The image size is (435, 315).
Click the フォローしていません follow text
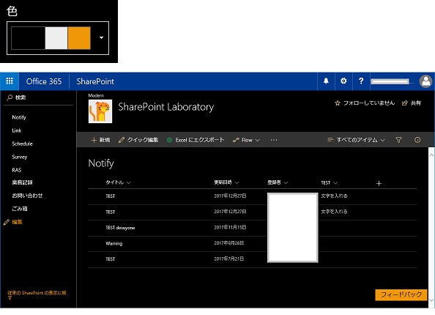(x=368, y=103)
